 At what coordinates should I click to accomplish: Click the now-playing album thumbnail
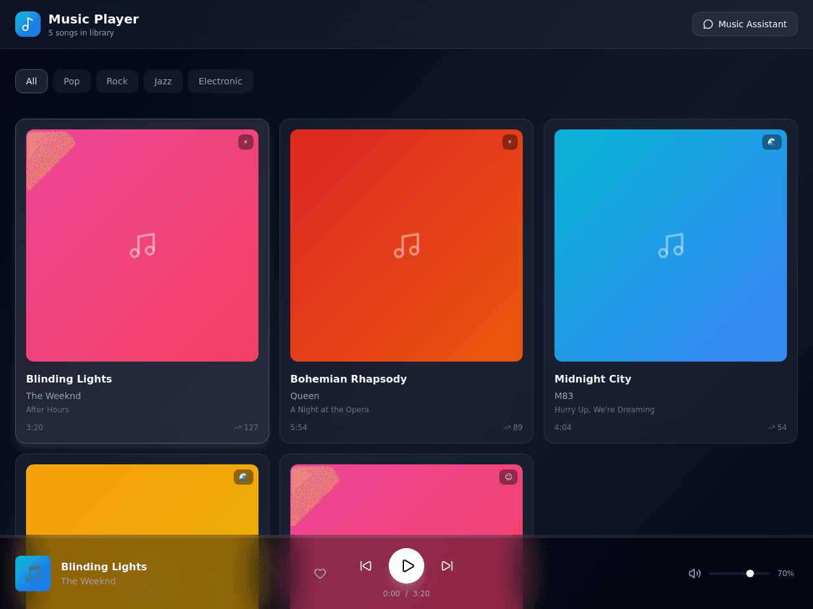(x=33, y=573)
